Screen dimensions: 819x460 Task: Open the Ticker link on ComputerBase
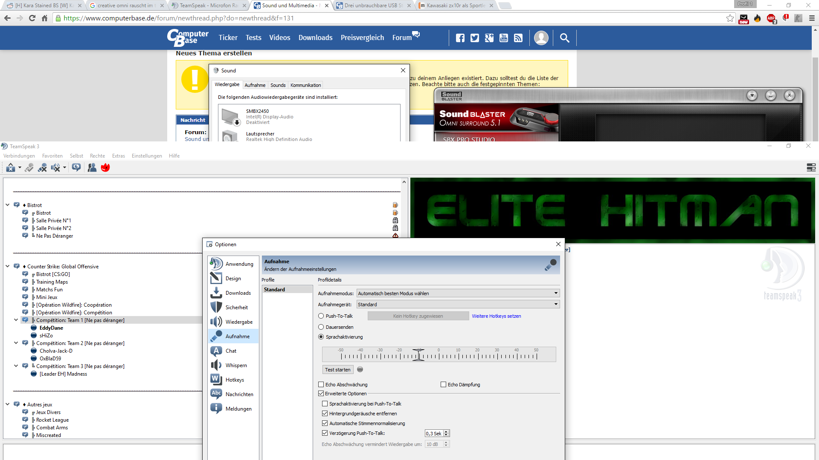click(x=228, y=38)
